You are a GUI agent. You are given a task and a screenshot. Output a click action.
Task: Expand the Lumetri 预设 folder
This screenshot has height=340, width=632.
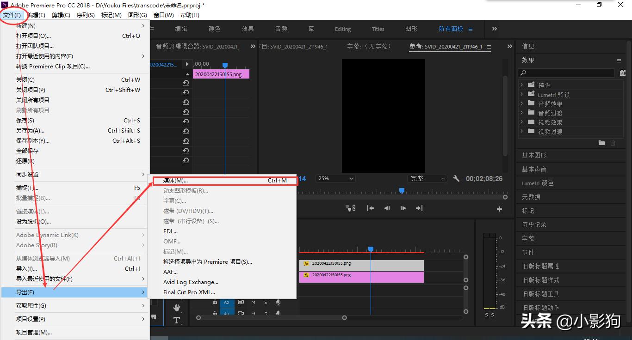click(522, 94)
